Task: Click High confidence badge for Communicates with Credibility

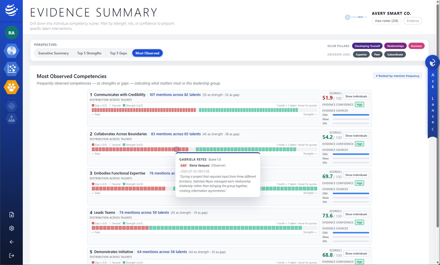Action: tap(359, 105)
